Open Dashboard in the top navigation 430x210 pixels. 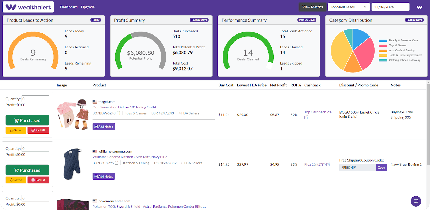point(69,7)
